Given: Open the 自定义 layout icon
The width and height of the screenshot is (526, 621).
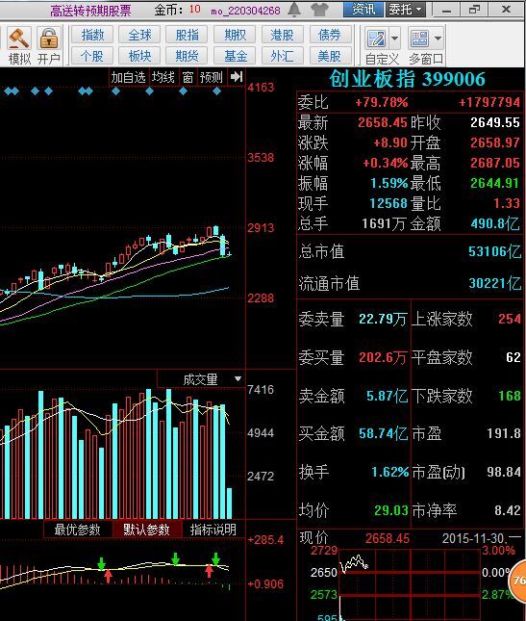Looking at the screenshot, I should coord(376,39).
